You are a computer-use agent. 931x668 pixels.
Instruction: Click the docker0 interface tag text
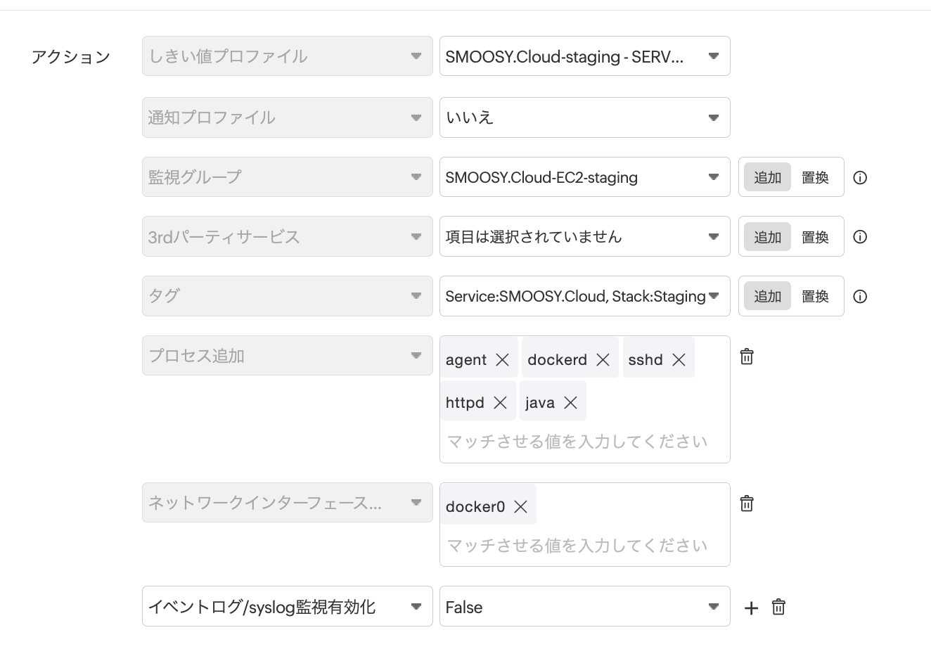475,507
